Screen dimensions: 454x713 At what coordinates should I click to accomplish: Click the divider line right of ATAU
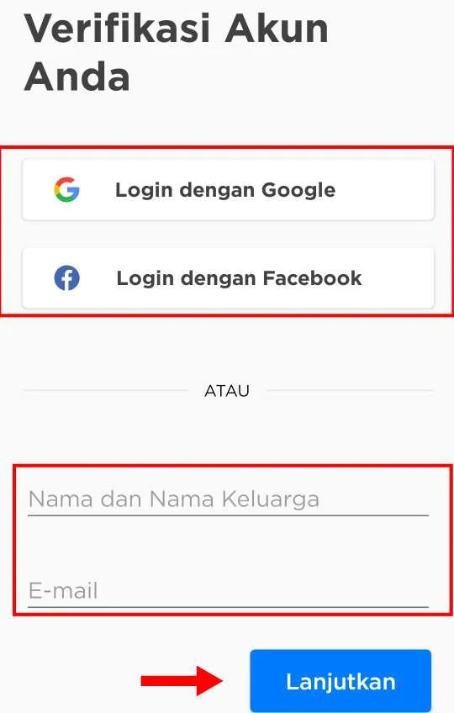[x=350, y=390]
